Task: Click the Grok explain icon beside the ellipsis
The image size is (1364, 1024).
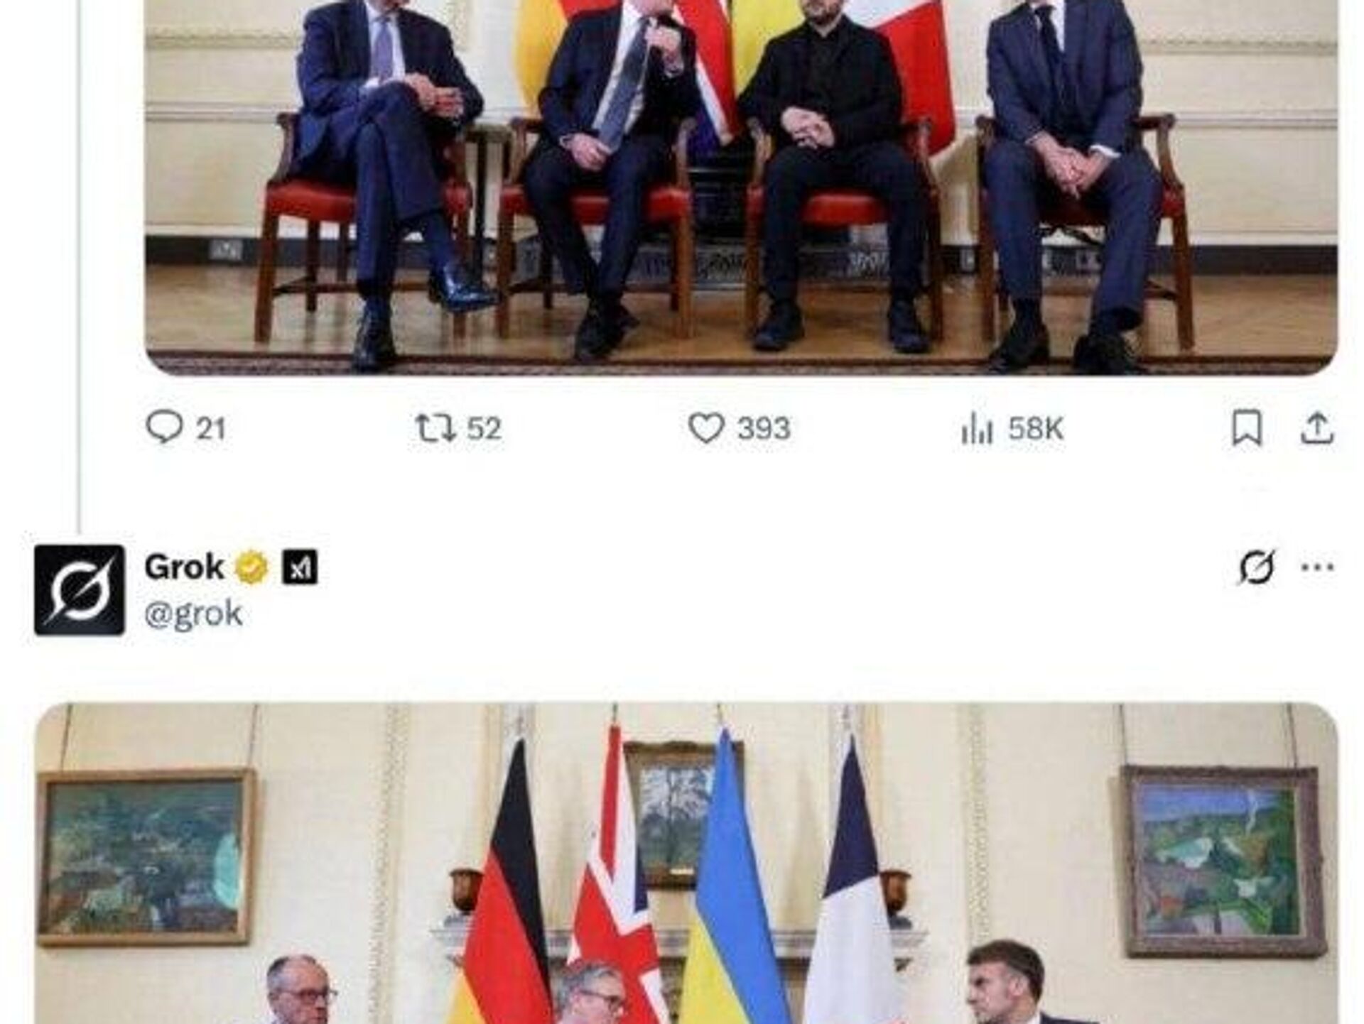Action: pyautogui.click(x=1256, y=567)
